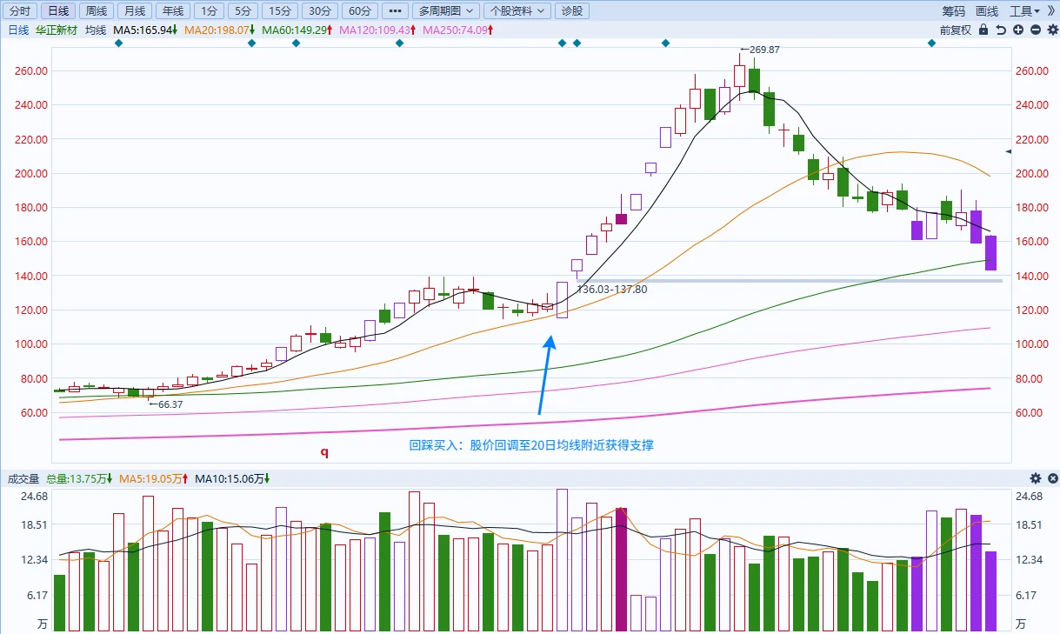The width and height of the screenshot is (1060, 634).
Task: Click the 成交量 indicator name
Action: pos(23,478)
